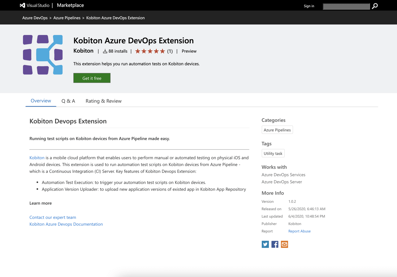Click the Application Version Uploader bullet
The height and width of the screenshot is (277, 397).
click(x=144, y=189)
